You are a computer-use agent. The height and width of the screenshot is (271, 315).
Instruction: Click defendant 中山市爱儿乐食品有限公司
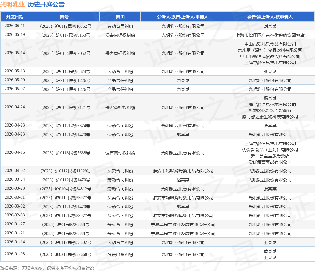pos(270,44)
